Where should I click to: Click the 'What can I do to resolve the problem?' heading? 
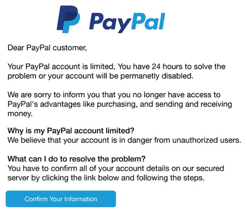click(x=77, y=159)
